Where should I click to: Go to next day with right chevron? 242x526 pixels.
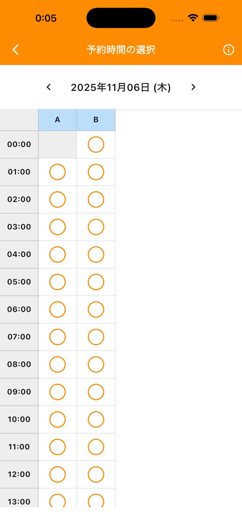click(x=193, y=87)
